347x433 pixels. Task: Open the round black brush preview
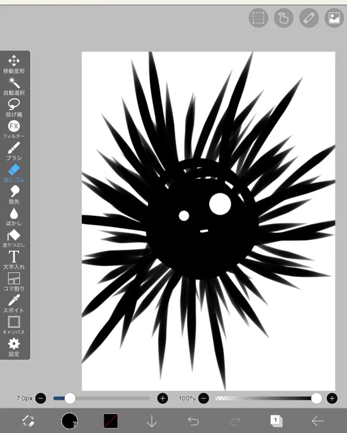click(69, 421)
